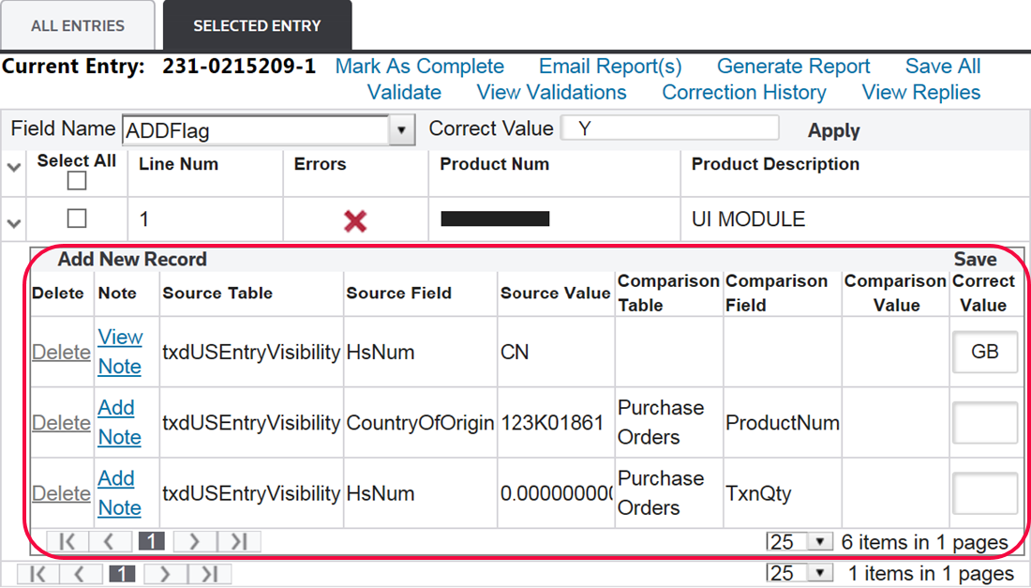Open View Replies link
Screen dimensions: 1031x588
(x=920, y=92)
